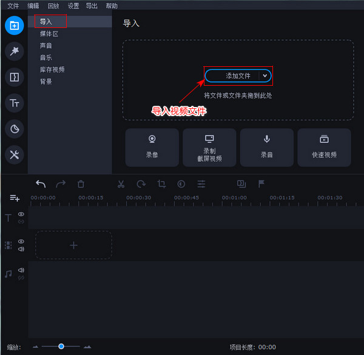Open the More Tools wrench icon
Viewport: 364px width, 355px height.
click(x=14, y=154)
